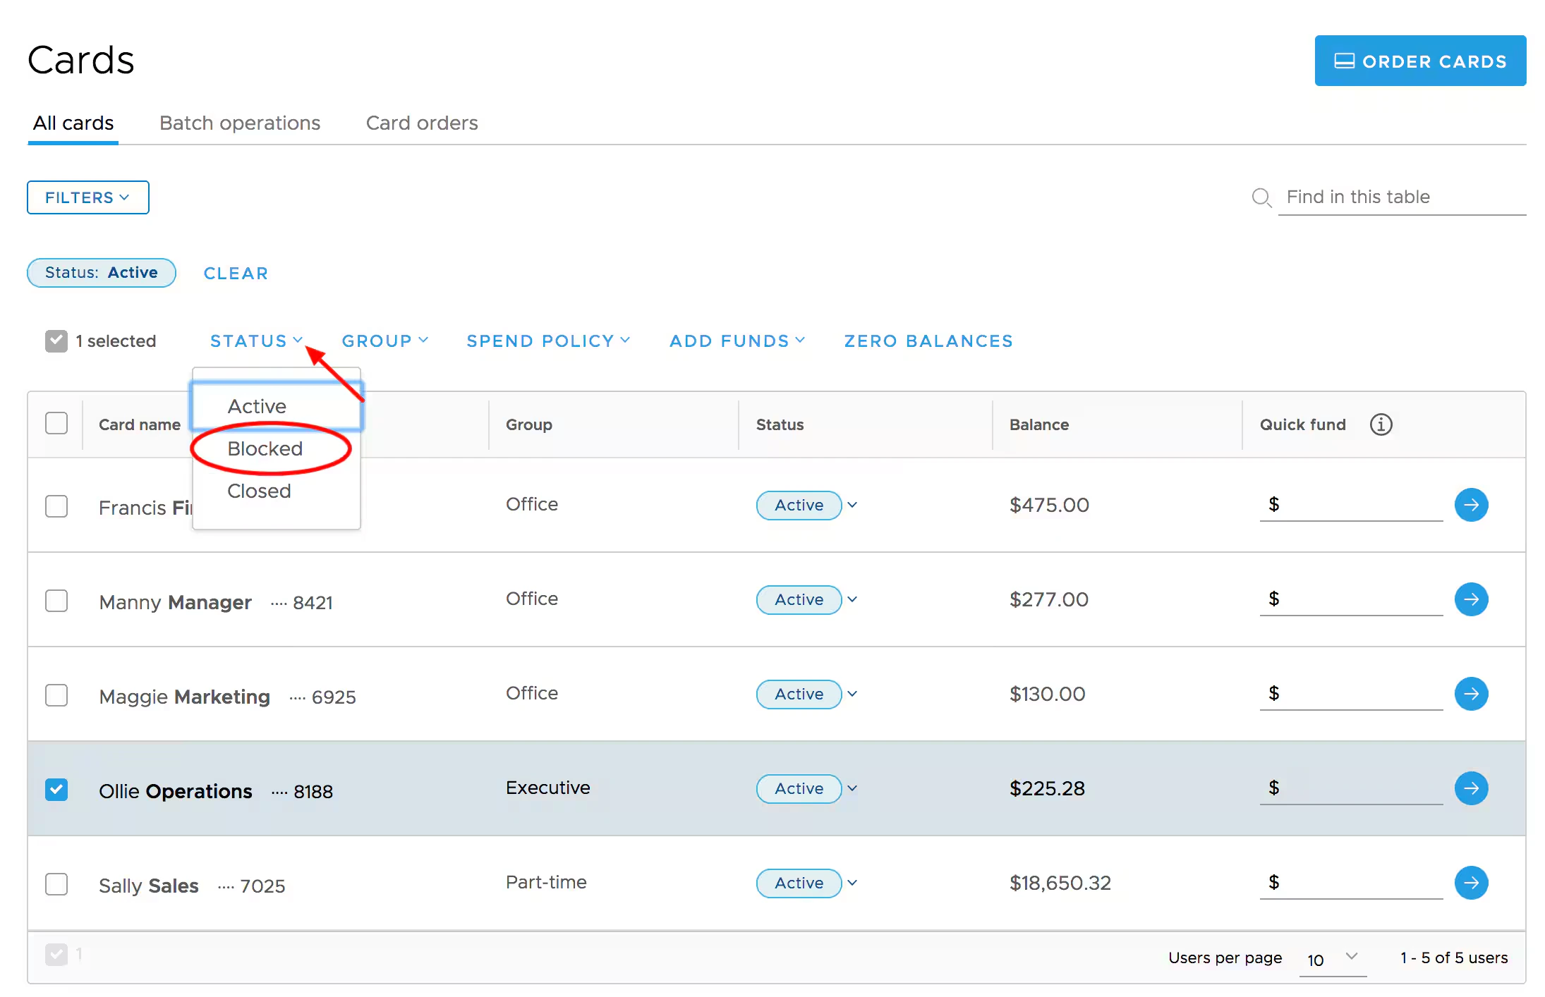The width and height of the screenshot is (1545, 997).
Task: Click the quick fund arrow for Francis
Action: coord(1471,505)
